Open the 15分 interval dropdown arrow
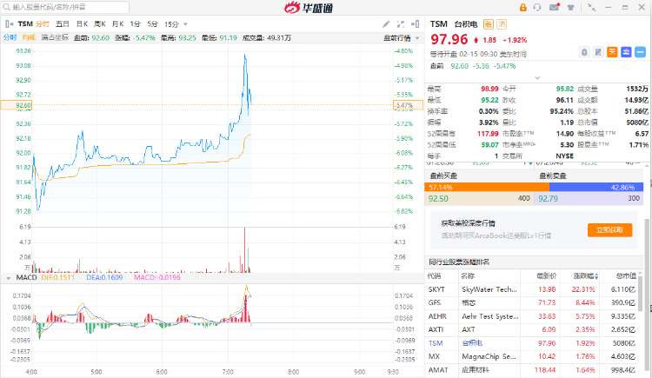Viewport: 652px width, 378px height. 185,24
